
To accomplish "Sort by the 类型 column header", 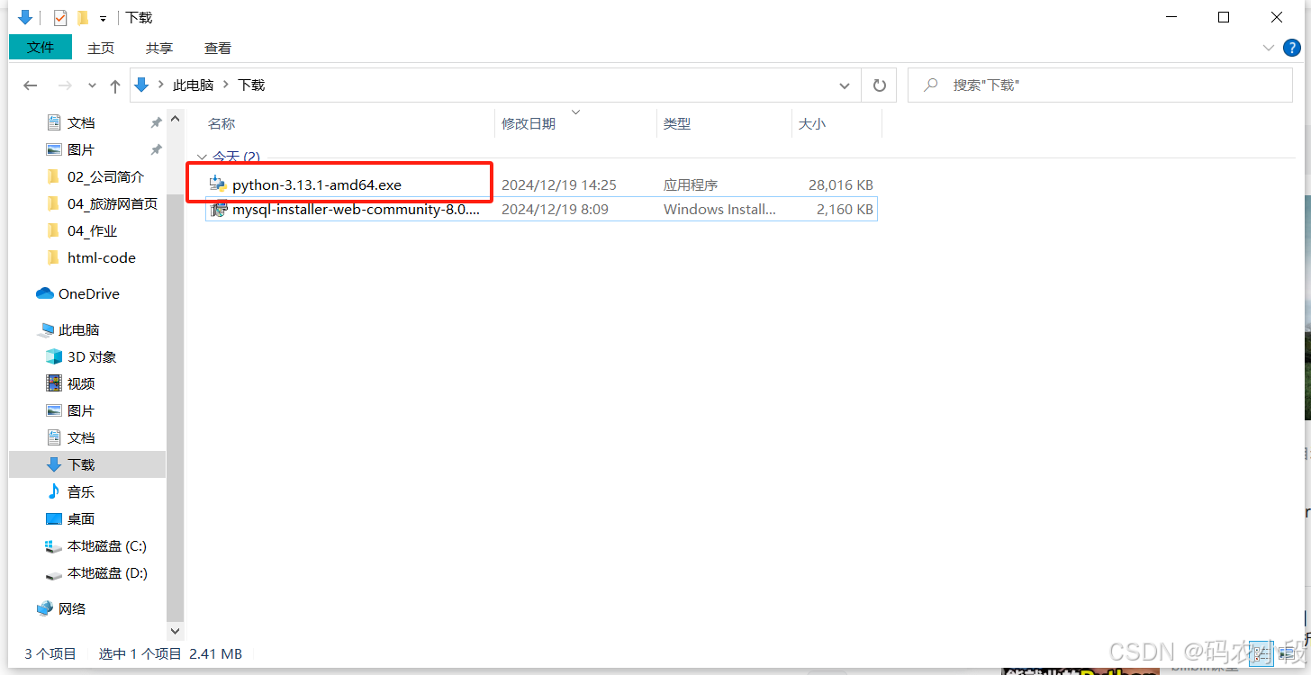I will pos(677,124).
